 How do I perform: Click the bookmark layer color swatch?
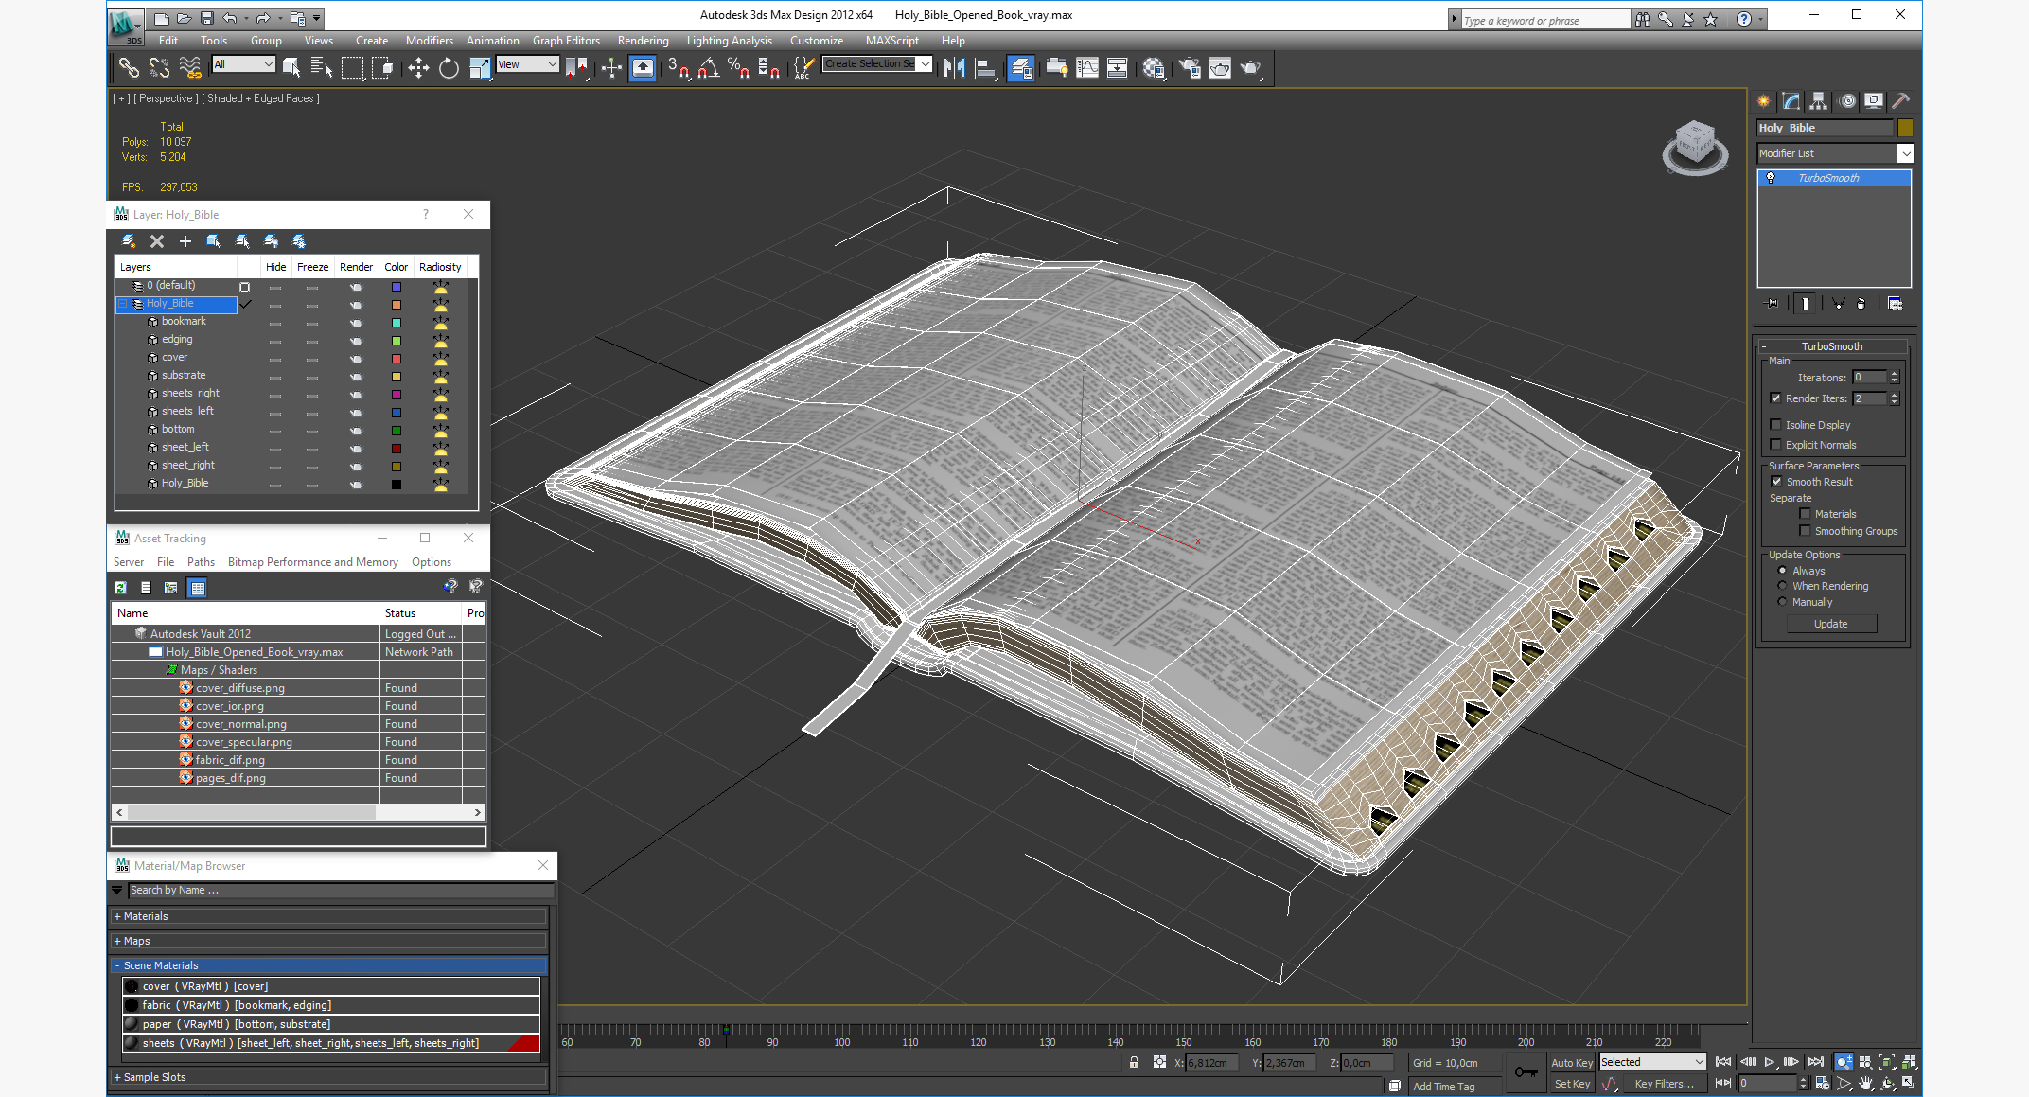coord(397,323)
